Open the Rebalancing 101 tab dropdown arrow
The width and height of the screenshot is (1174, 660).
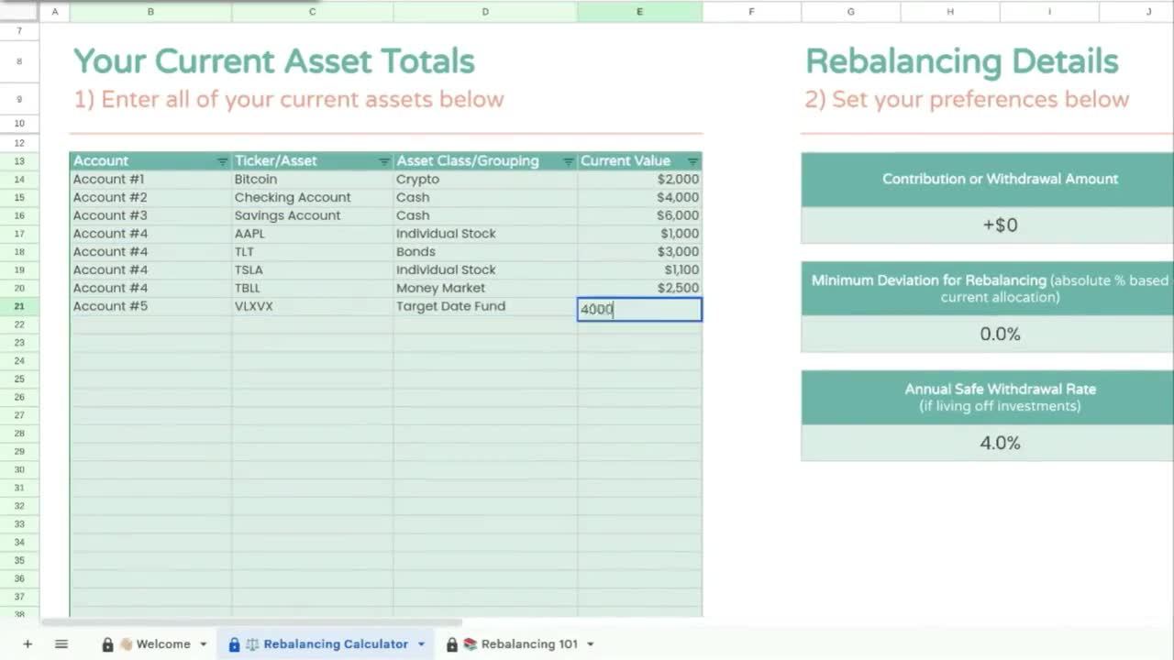click(x=591, y=644)
